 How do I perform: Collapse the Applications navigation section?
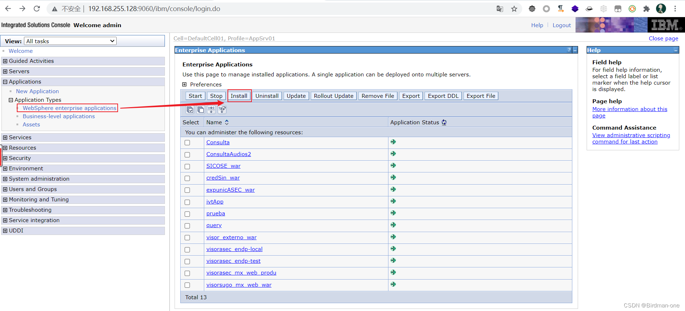tap(5, 82)
